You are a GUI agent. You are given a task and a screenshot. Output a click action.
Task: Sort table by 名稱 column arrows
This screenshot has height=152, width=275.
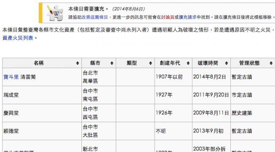(x=77, y=63)
